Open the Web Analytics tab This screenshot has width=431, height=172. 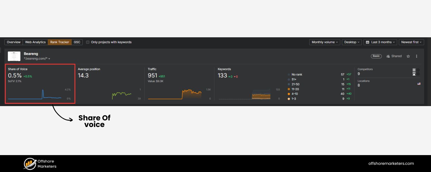(x=35, y=42)
